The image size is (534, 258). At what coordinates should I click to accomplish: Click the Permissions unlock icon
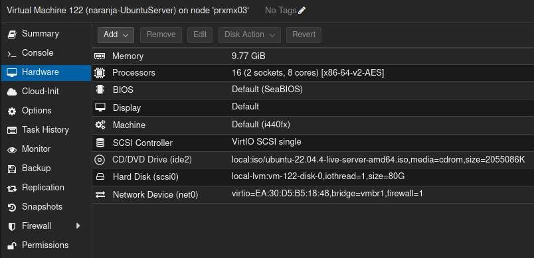click(x=12, y=245)
